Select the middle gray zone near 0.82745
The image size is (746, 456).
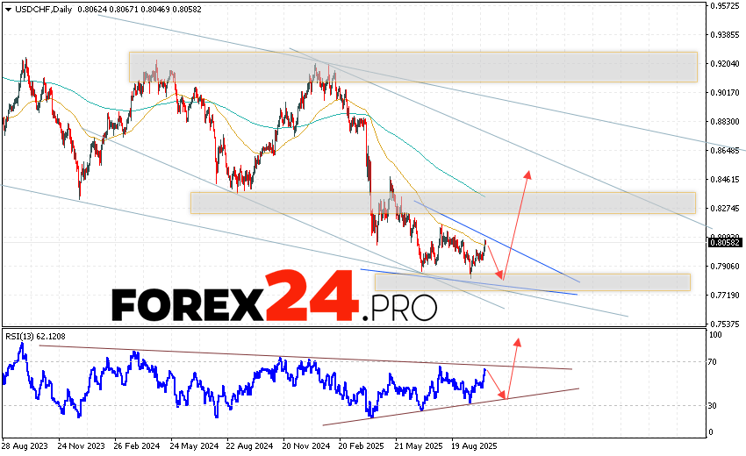point(442,203)
